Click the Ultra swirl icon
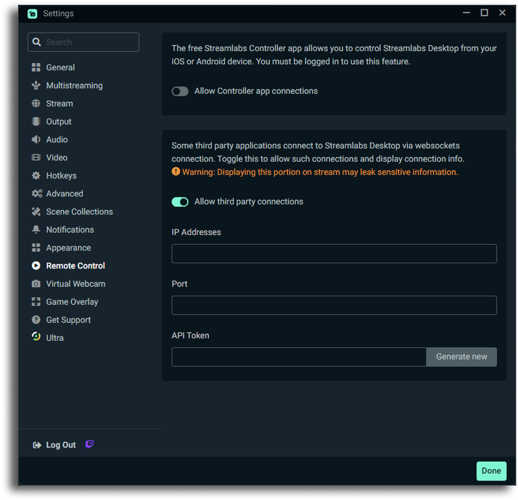The height and width of the screenshot is (500, 518). [36, 337]
